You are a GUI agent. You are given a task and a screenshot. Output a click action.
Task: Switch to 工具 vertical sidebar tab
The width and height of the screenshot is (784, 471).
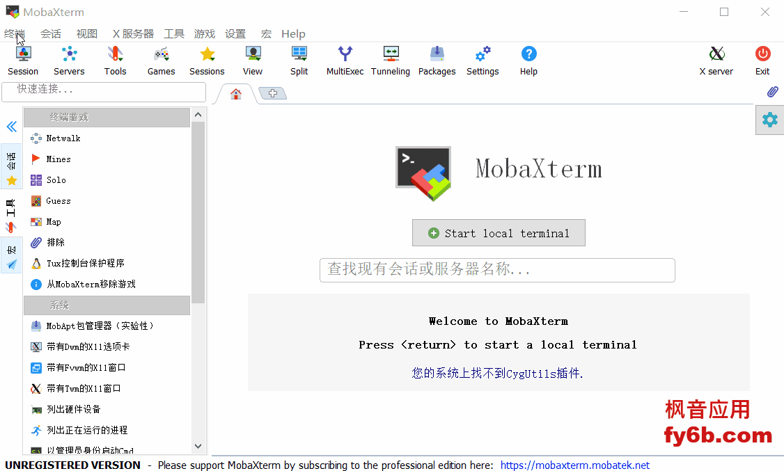(x=12, y=214)
